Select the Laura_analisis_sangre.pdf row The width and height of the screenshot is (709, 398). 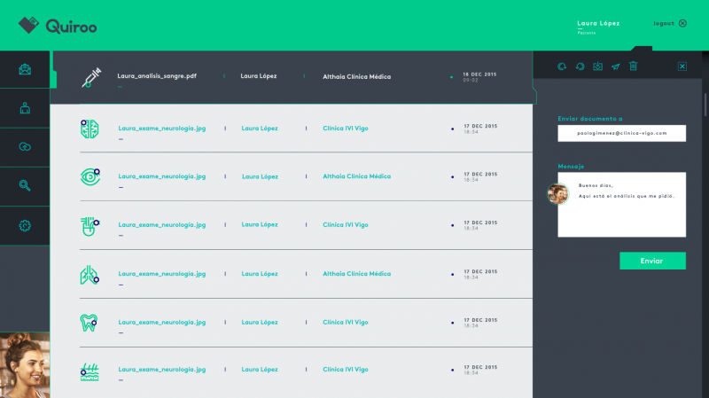coord(292,77)
